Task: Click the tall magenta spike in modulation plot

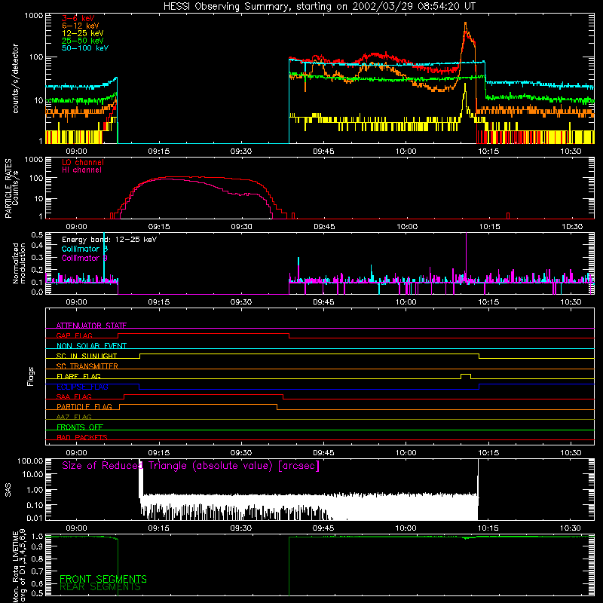Action: pos(466,254)
